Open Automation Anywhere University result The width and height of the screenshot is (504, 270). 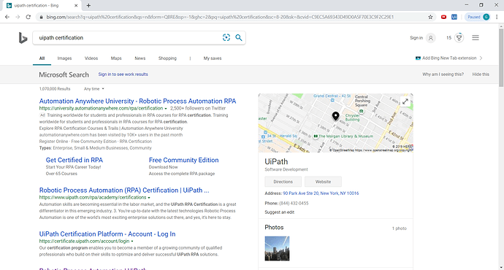(137, 101)
